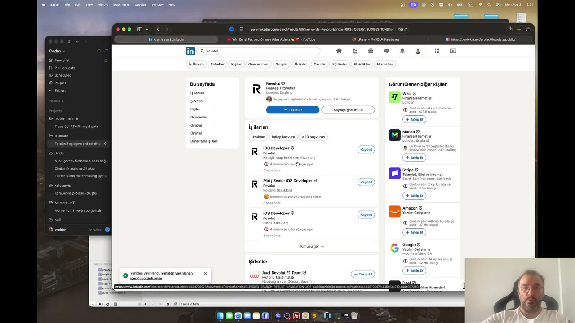Open the My Network people icon
The height and width of the screenshot is (323, 575).
[x=355, y=51]
